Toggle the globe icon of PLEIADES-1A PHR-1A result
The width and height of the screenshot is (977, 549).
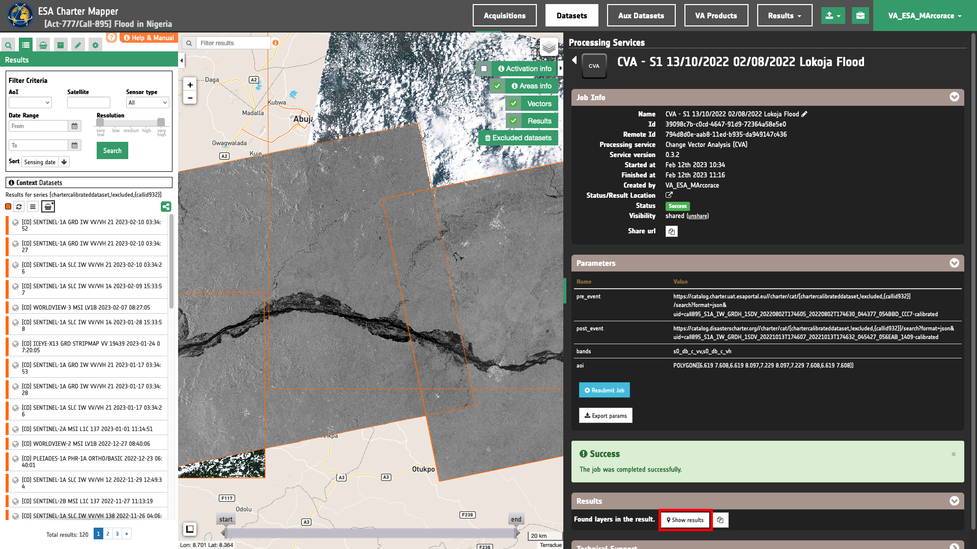16,459
